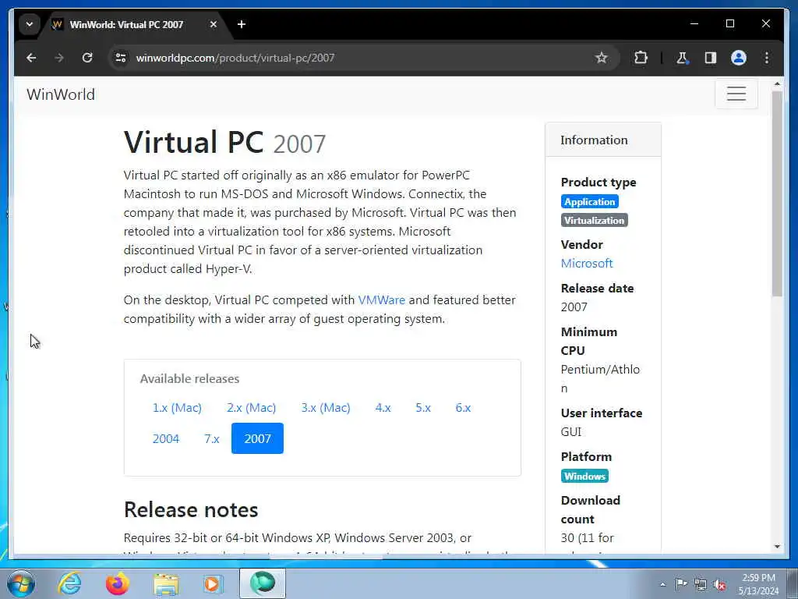Screen dimensions: 798x599
Task: Open the profile avatar icon
Action: [739, 58]
